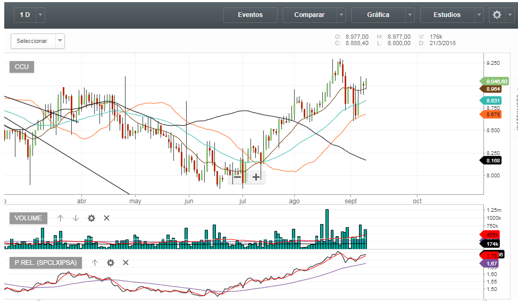This screenshot has width=518, height=301.
Task: Click the red 465k volume tag
Action: pyautogui.click(x=490, y=235)
